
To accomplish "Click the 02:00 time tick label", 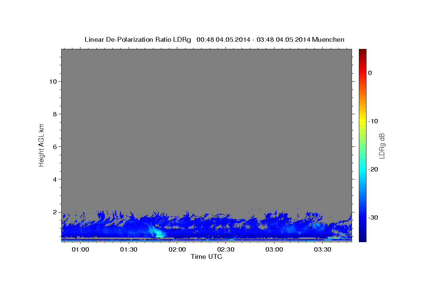I will tap(177, 250).
